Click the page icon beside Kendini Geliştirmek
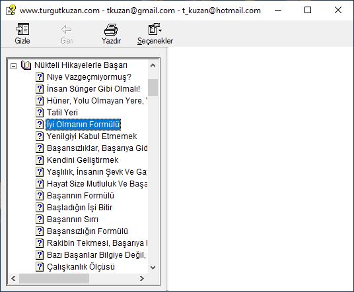354x292 pixels. click(x=40, y=160)
